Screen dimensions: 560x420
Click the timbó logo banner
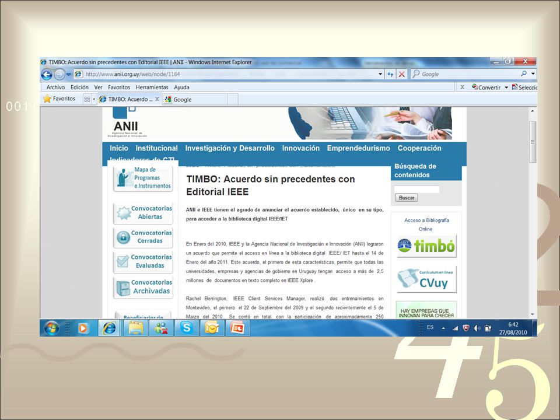point(426,246)
